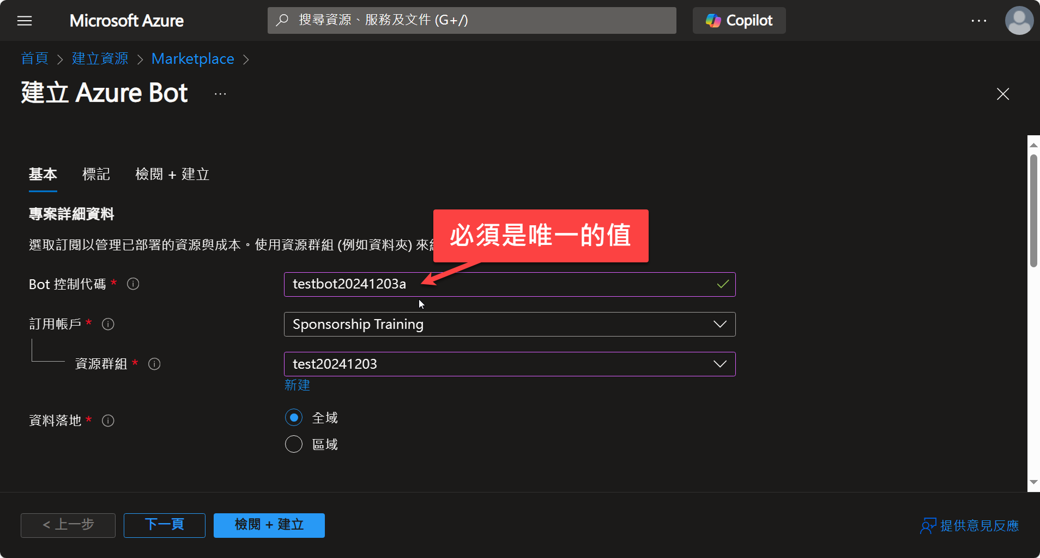The height and width of the screenshot is (558, 1040).
Task: Click the scrollbar up arrow
Action: [x=1033, y=145]
